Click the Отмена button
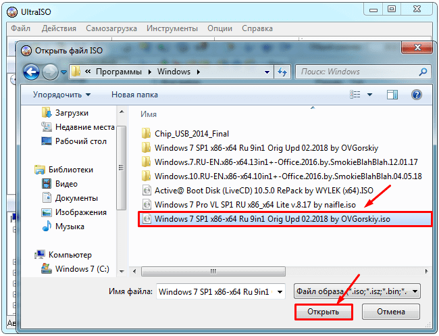Viewport: 439px width, 336px height. pyautogui.click(x=391, y=312)
